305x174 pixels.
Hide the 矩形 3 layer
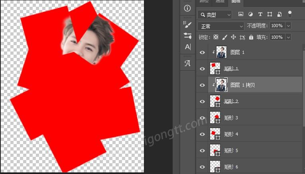202,118
